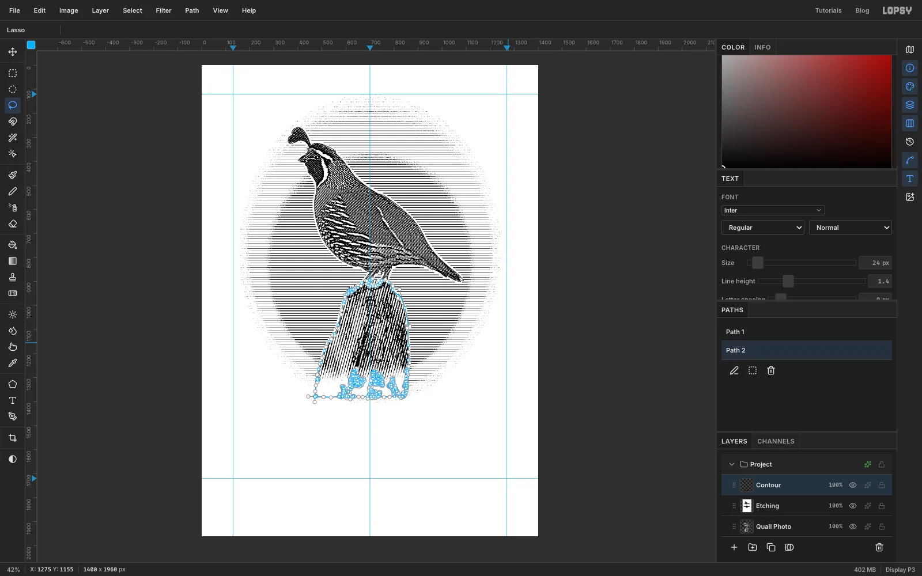This screenshot has height=576, width=922.
Task: Click the Size value input field
Action: click(x=875, y=263)
